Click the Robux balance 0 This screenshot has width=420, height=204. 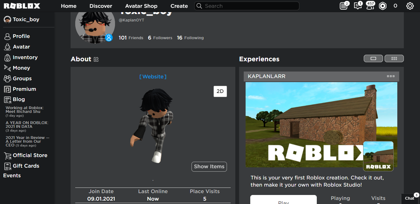(395, 6)
